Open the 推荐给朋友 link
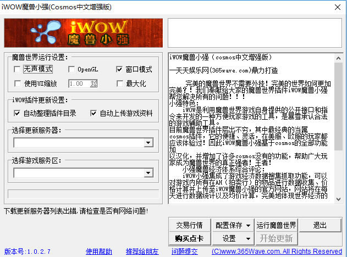Viewport: 347px width, 257px height. (142, 252)
